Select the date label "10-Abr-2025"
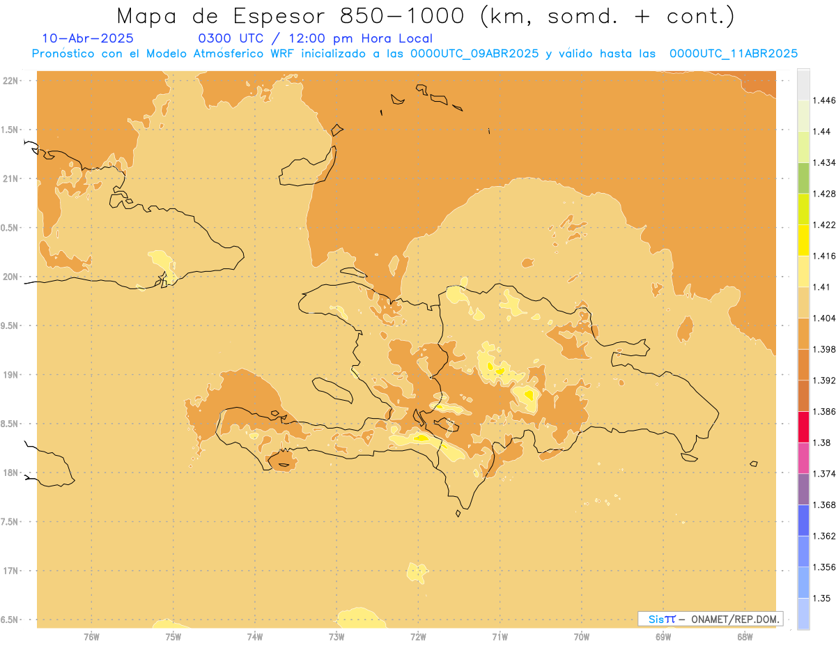 (88, 38)
